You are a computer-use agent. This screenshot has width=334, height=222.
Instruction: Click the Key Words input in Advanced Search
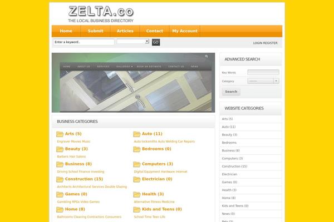(263, 72)
